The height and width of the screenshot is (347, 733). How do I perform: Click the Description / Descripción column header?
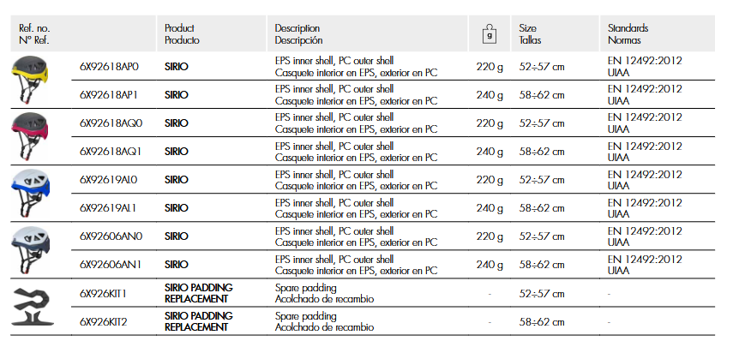point(298,34)
